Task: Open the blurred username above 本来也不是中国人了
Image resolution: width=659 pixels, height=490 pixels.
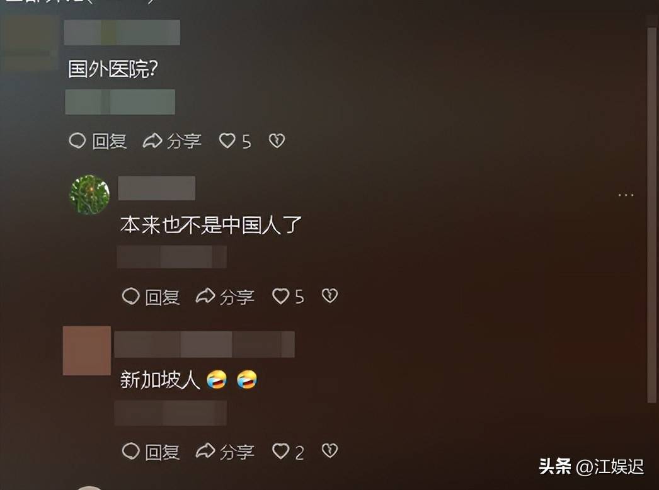Action: click(x=156, y=188)
